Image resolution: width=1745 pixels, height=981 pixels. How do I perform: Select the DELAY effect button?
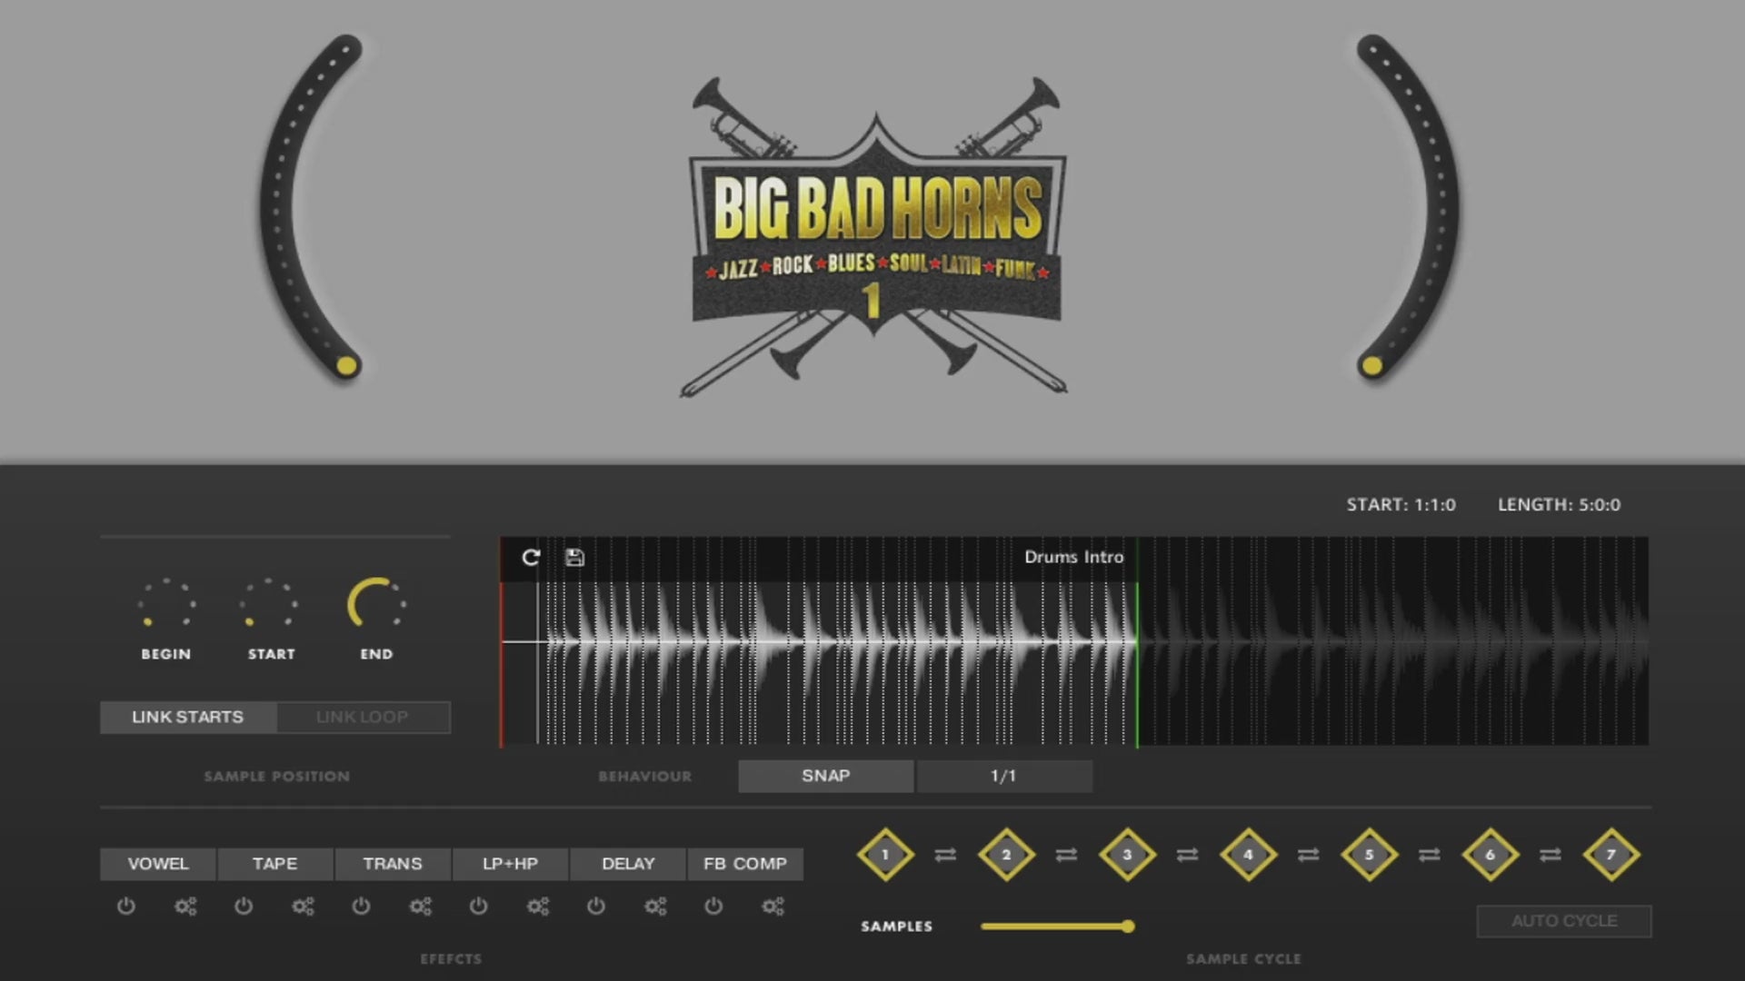(628, 864)
